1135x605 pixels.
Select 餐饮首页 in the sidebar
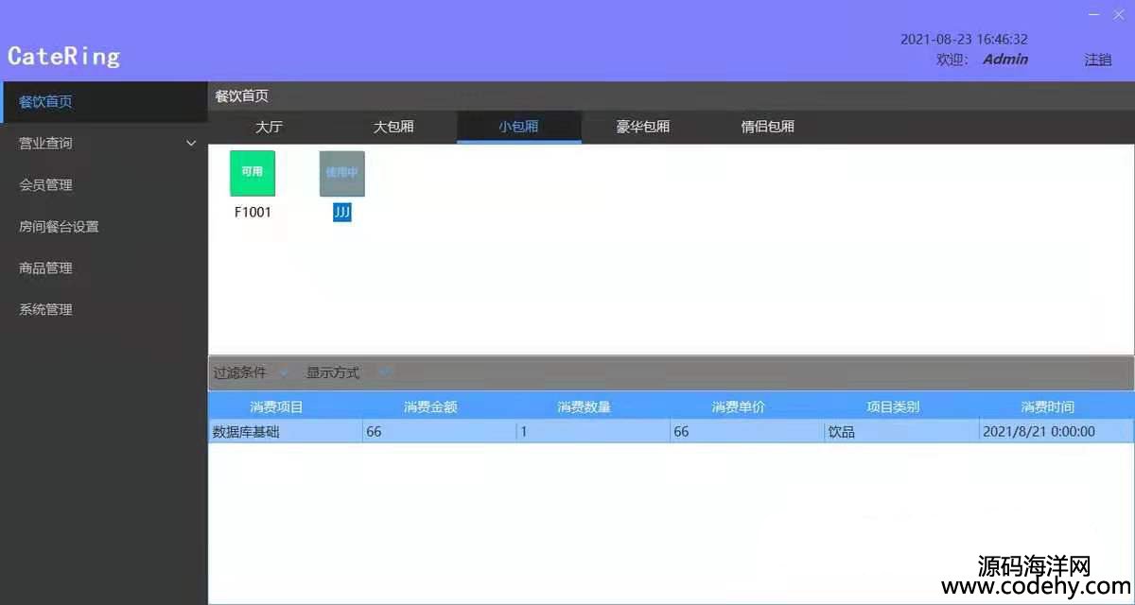tap(45, 102)
